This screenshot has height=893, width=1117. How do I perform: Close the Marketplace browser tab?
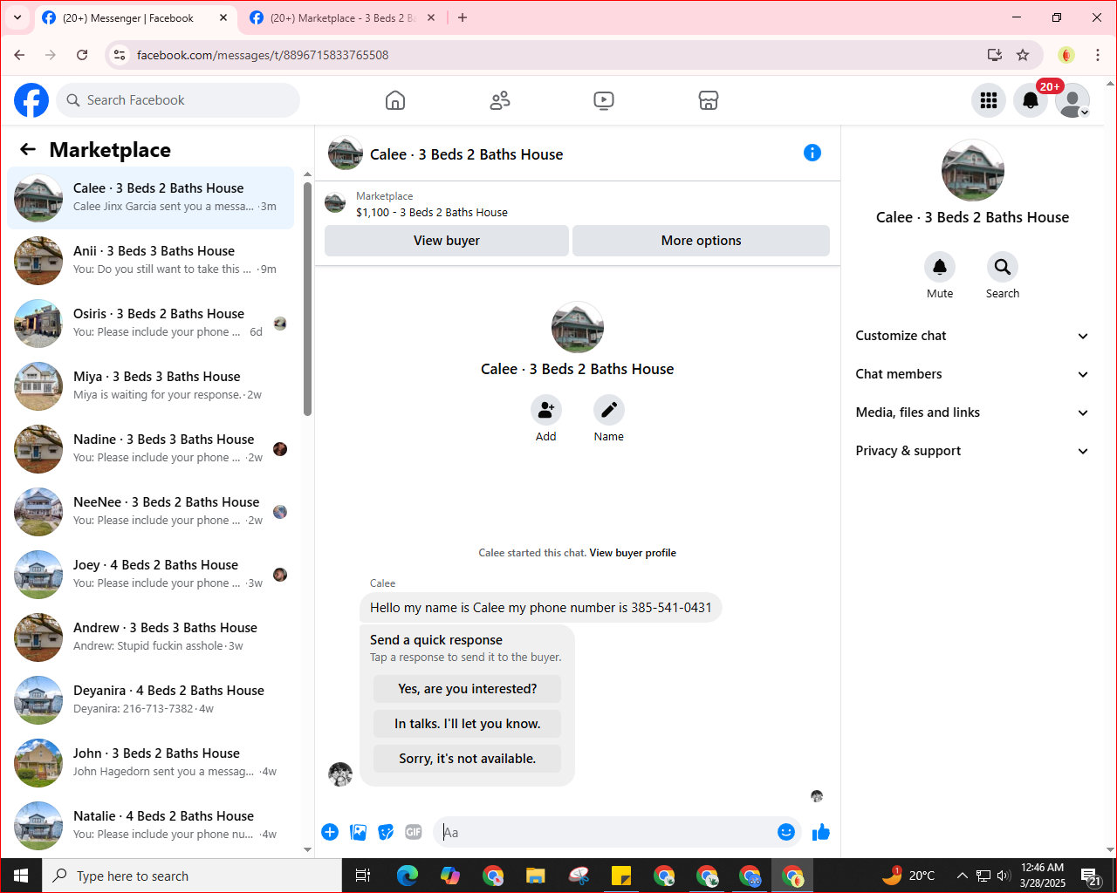coord(432,17)
